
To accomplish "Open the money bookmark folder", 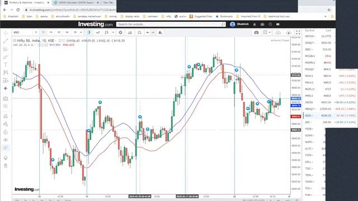I will point(111,16).
